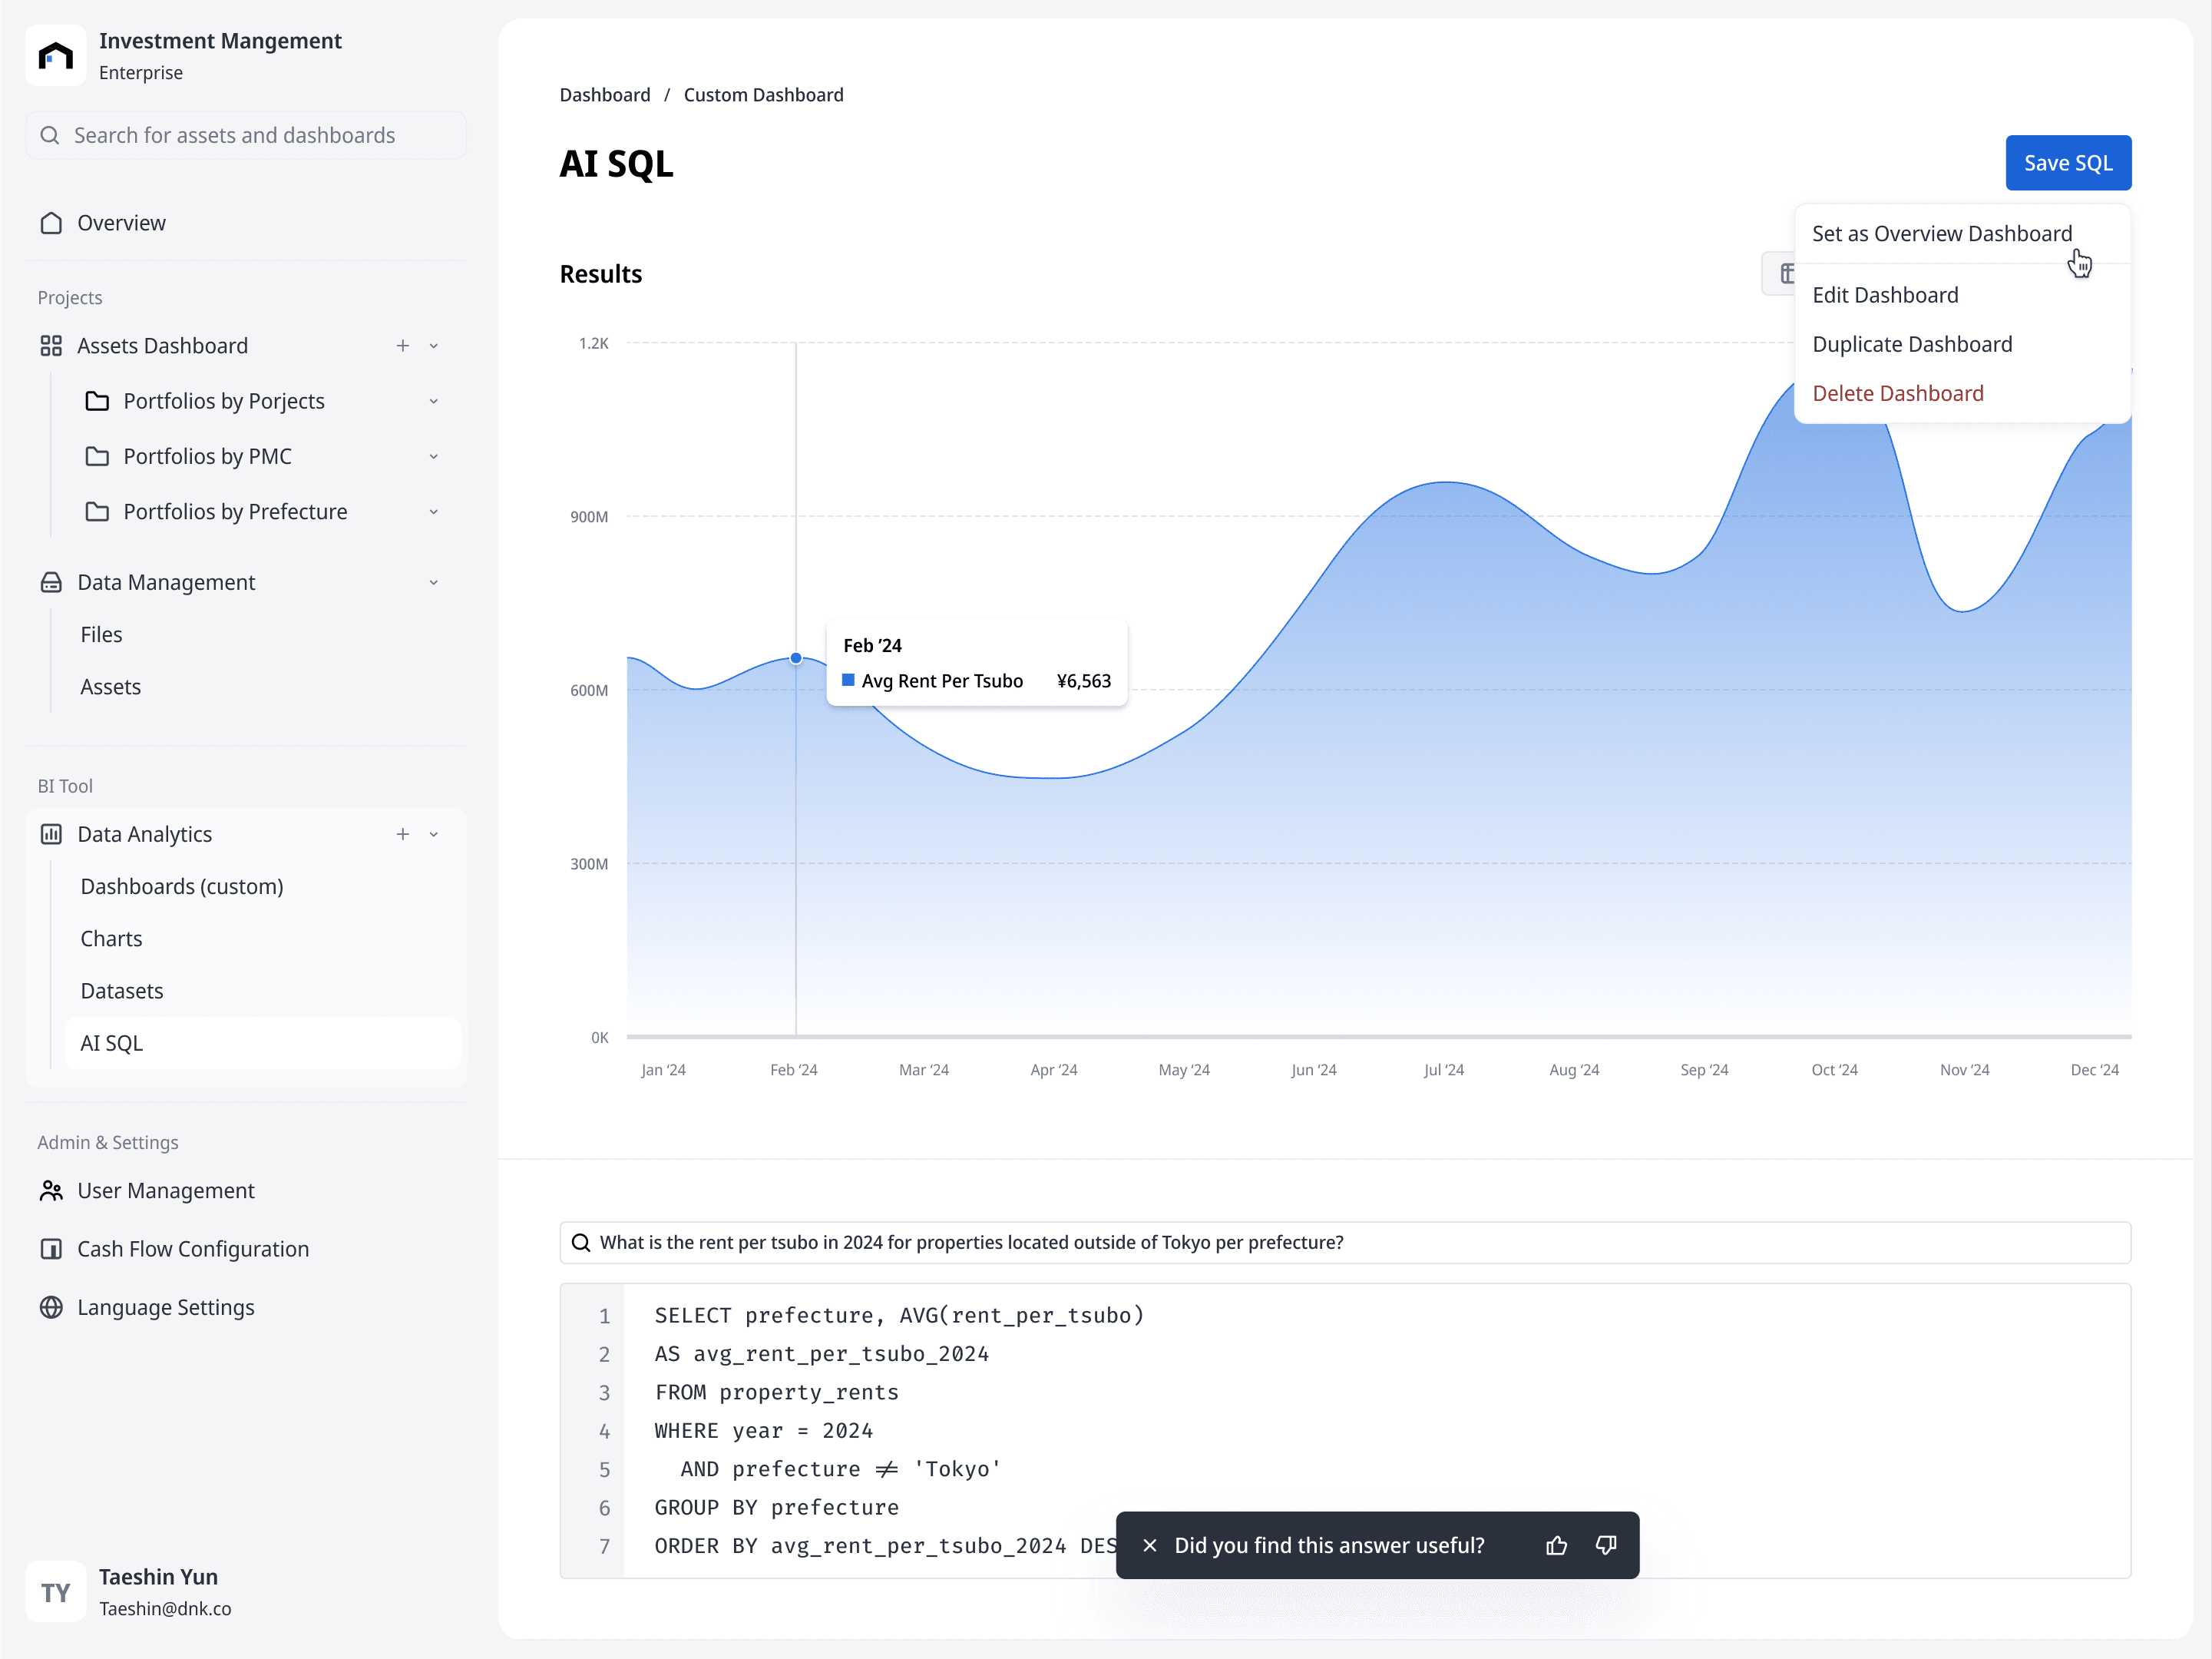Image resolution: width=2212 pixels, height=1659 pixels.
Task: Click the app logo home icon
Action: click(56, 56)
